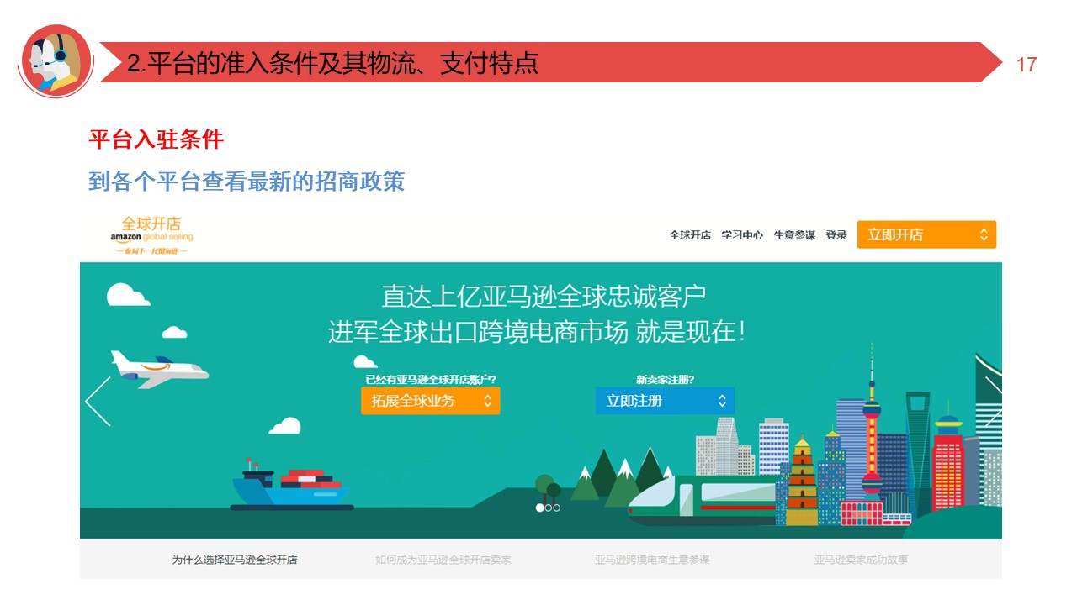Expand the blue 立即注册 dropdown
Viewport: 1077px width, 605px height.
pos(665,401)
